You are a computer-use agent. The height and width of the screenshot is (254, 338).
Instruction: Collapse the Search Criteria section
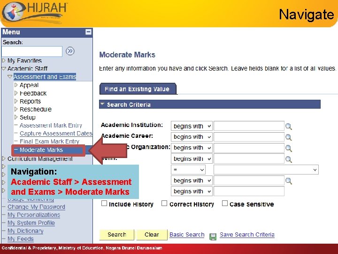pyautogui.click(x=102, y=104)
